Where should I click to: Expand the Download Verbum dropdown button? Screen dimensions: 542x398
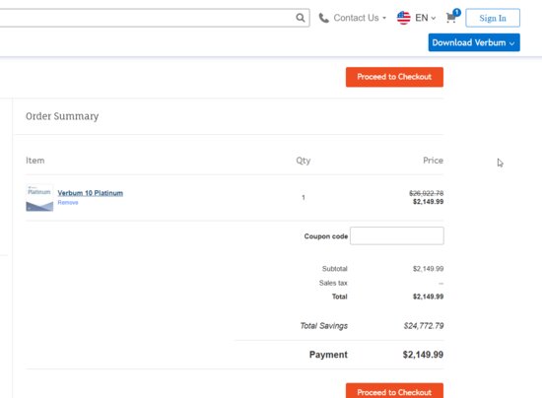tap(474, 42)
